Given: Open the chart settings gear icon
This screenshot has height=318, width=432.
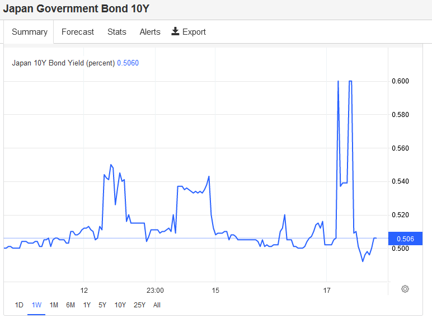Looking at the screenshot, I should point(405,289).
